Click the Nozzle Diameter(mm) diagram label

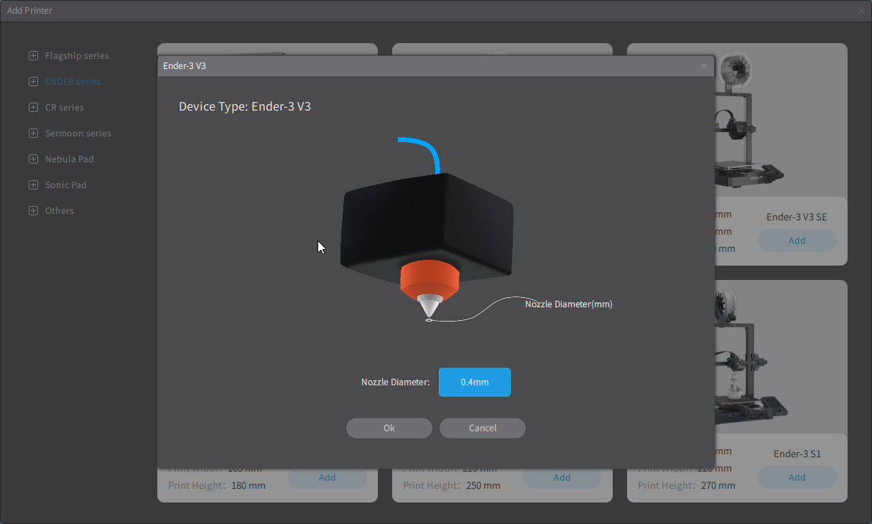(569, 304)
